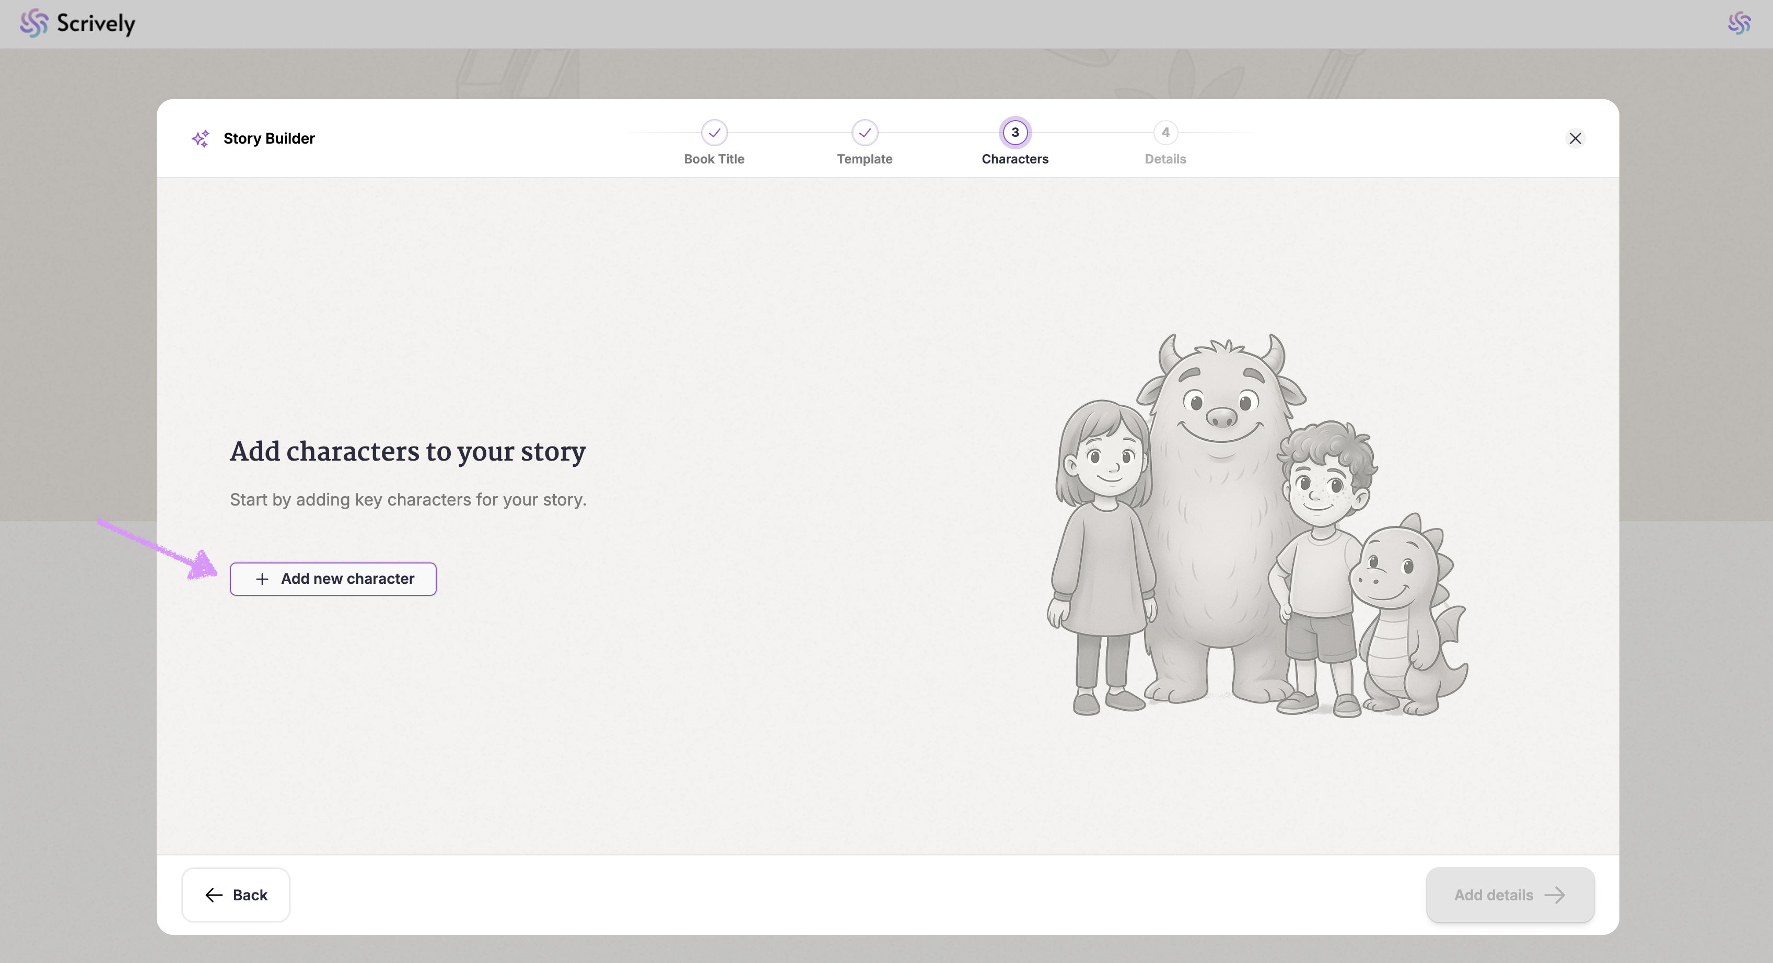The image size is (1773, 963).
Task: Open the profile swirl icon top right
Action: click(1739, 24)
